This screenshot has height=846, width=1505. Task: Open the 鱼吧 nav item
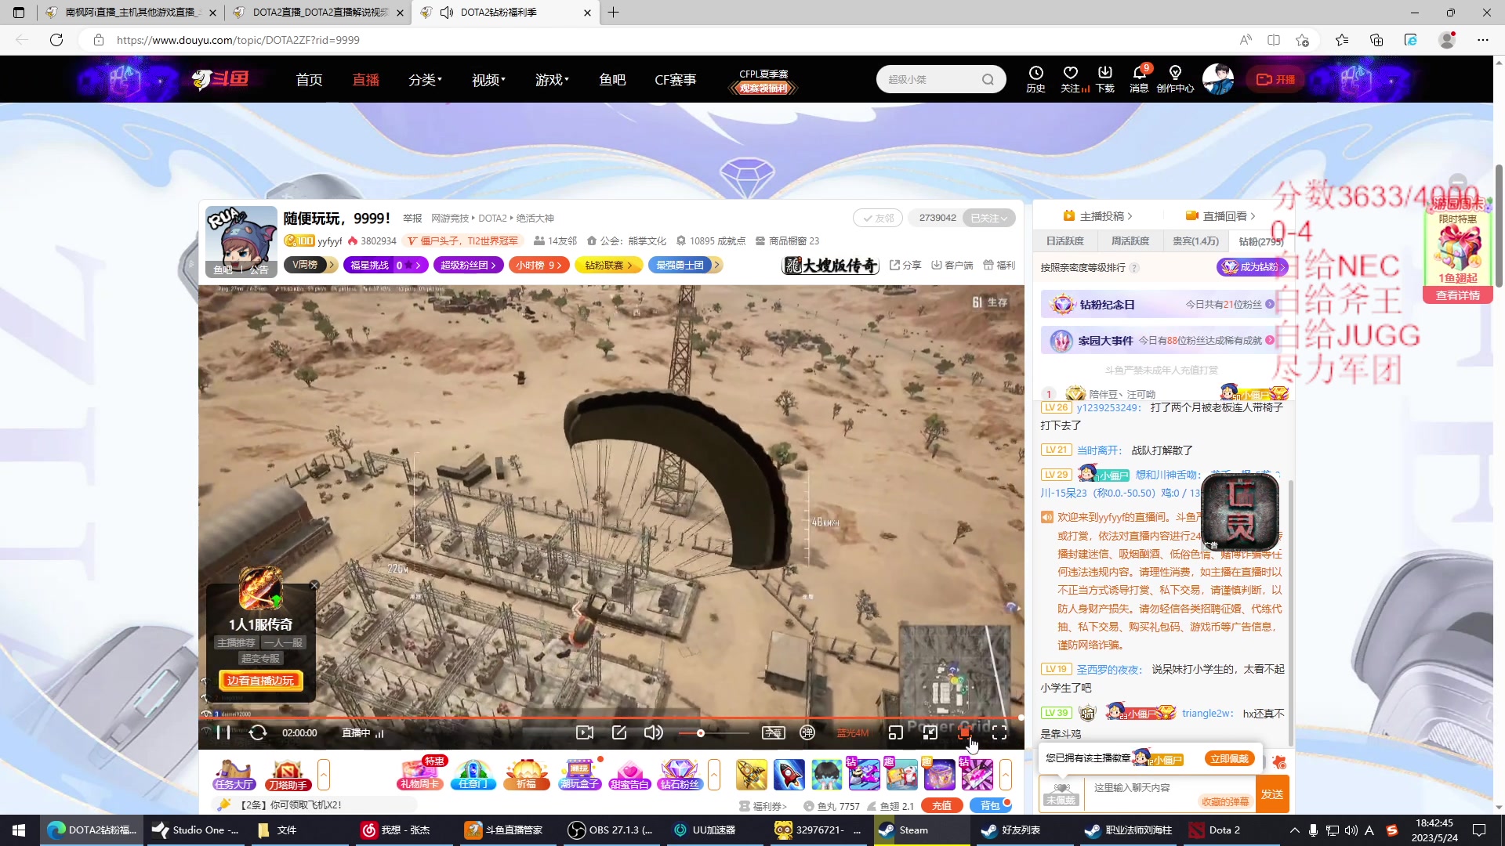(612, 79)
